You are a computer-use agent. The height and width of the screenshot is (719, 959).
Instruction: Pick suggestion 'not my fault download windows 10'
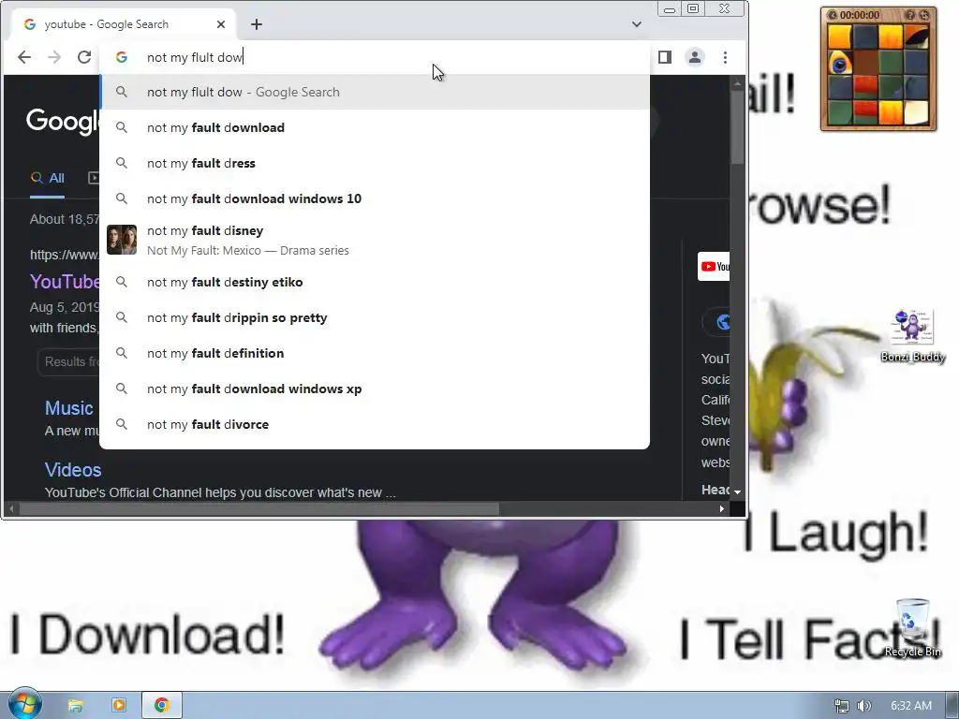point(375,198)
